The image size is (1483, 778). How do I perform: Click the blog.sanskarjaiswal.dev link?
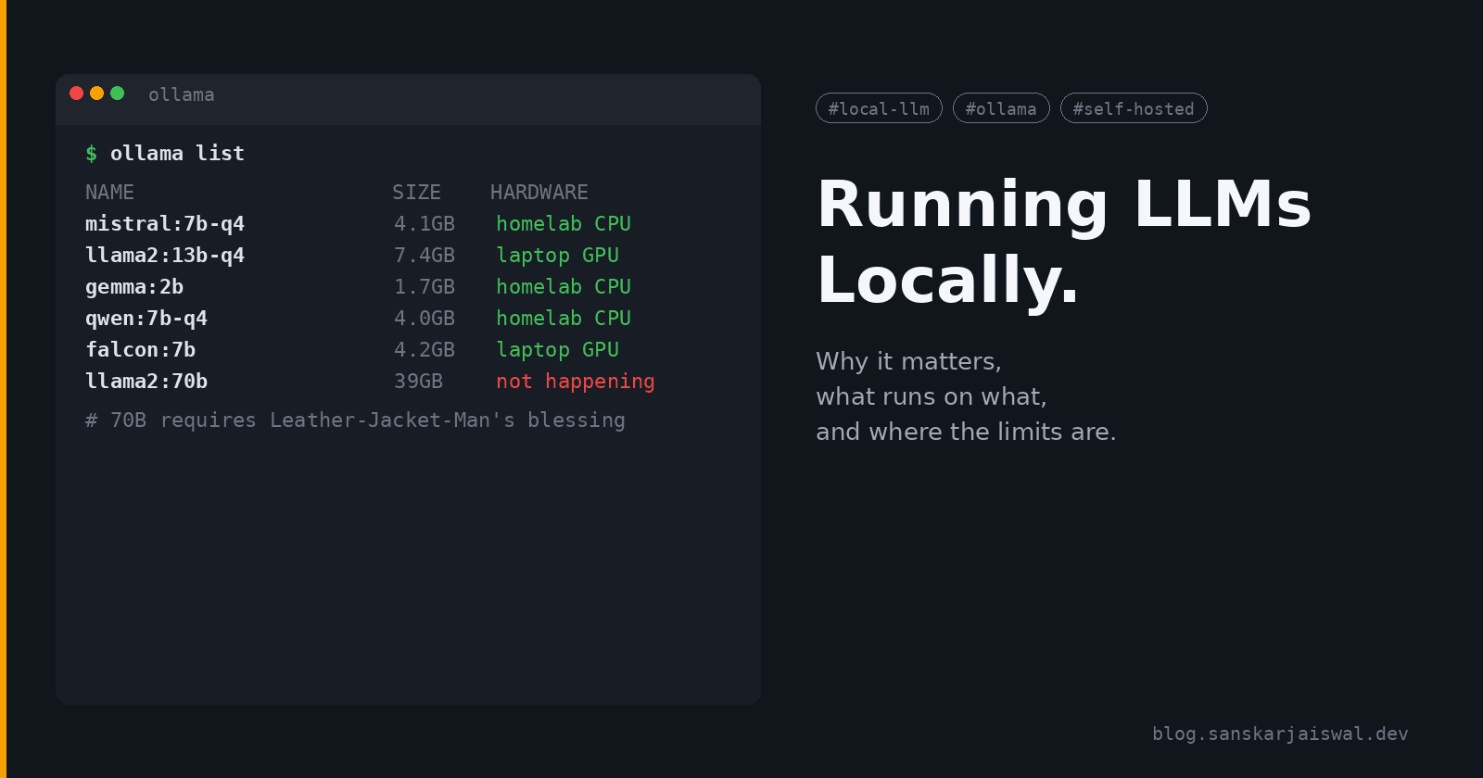point(1279,734)
